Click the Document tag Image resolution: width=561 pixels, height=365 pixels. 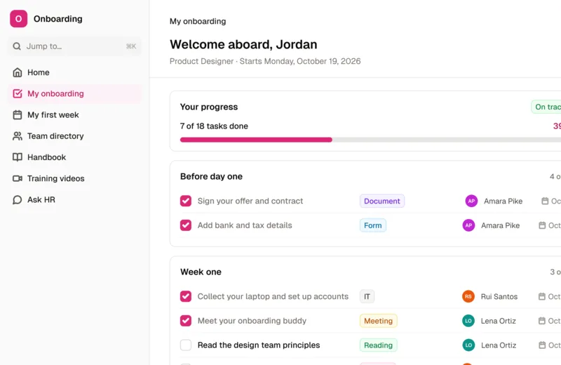382,201
